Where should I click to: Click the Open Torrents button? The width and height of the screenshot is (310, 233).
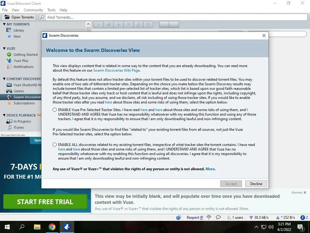click(19, 17)
